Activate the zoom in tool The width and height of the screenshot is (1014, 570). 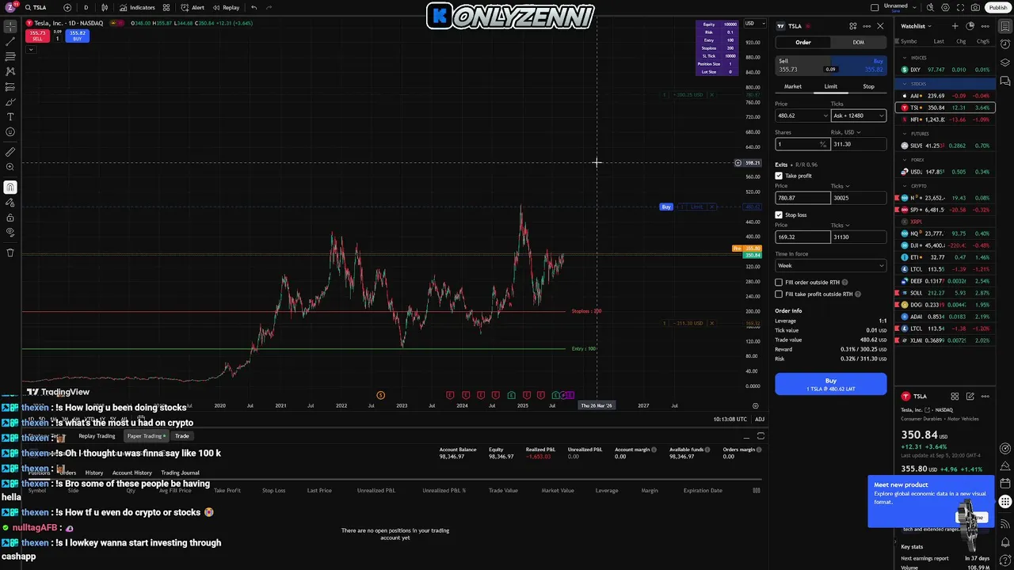tap(10, 167)
